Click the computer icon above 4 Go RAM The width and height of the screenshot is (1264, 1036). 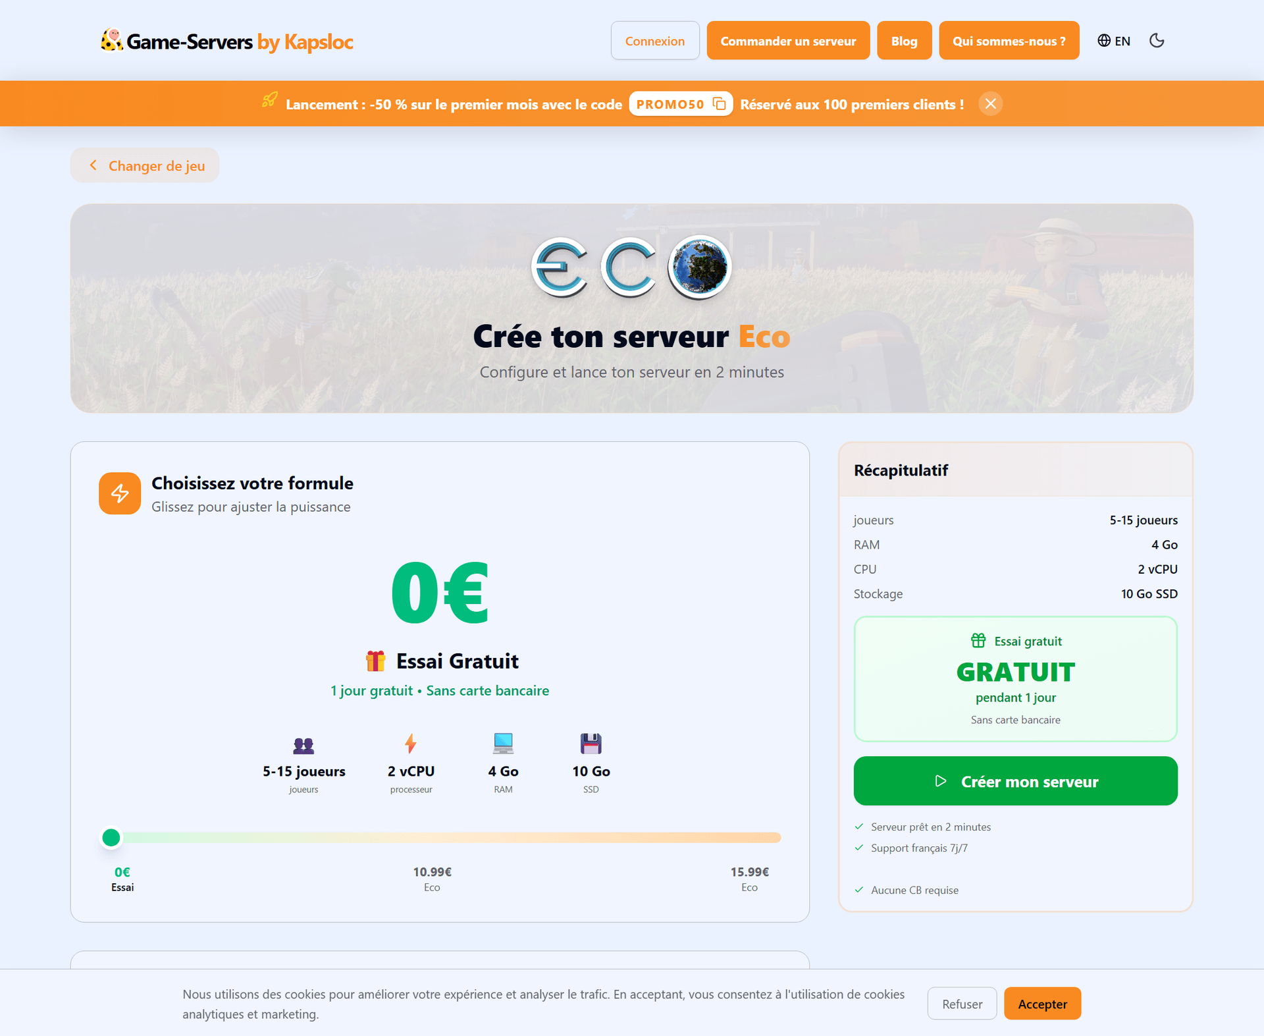[x=503, y=744]
